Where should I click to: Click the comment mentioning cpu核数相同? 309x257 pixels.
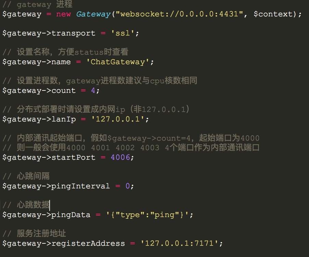(100, 81)
